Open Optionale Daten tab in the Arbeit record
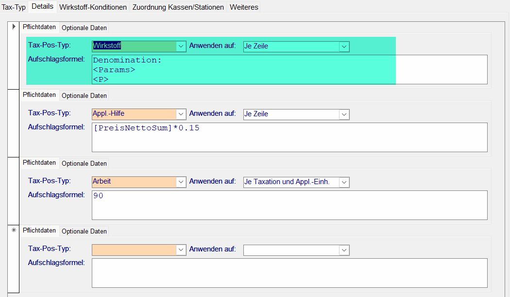 84,163
